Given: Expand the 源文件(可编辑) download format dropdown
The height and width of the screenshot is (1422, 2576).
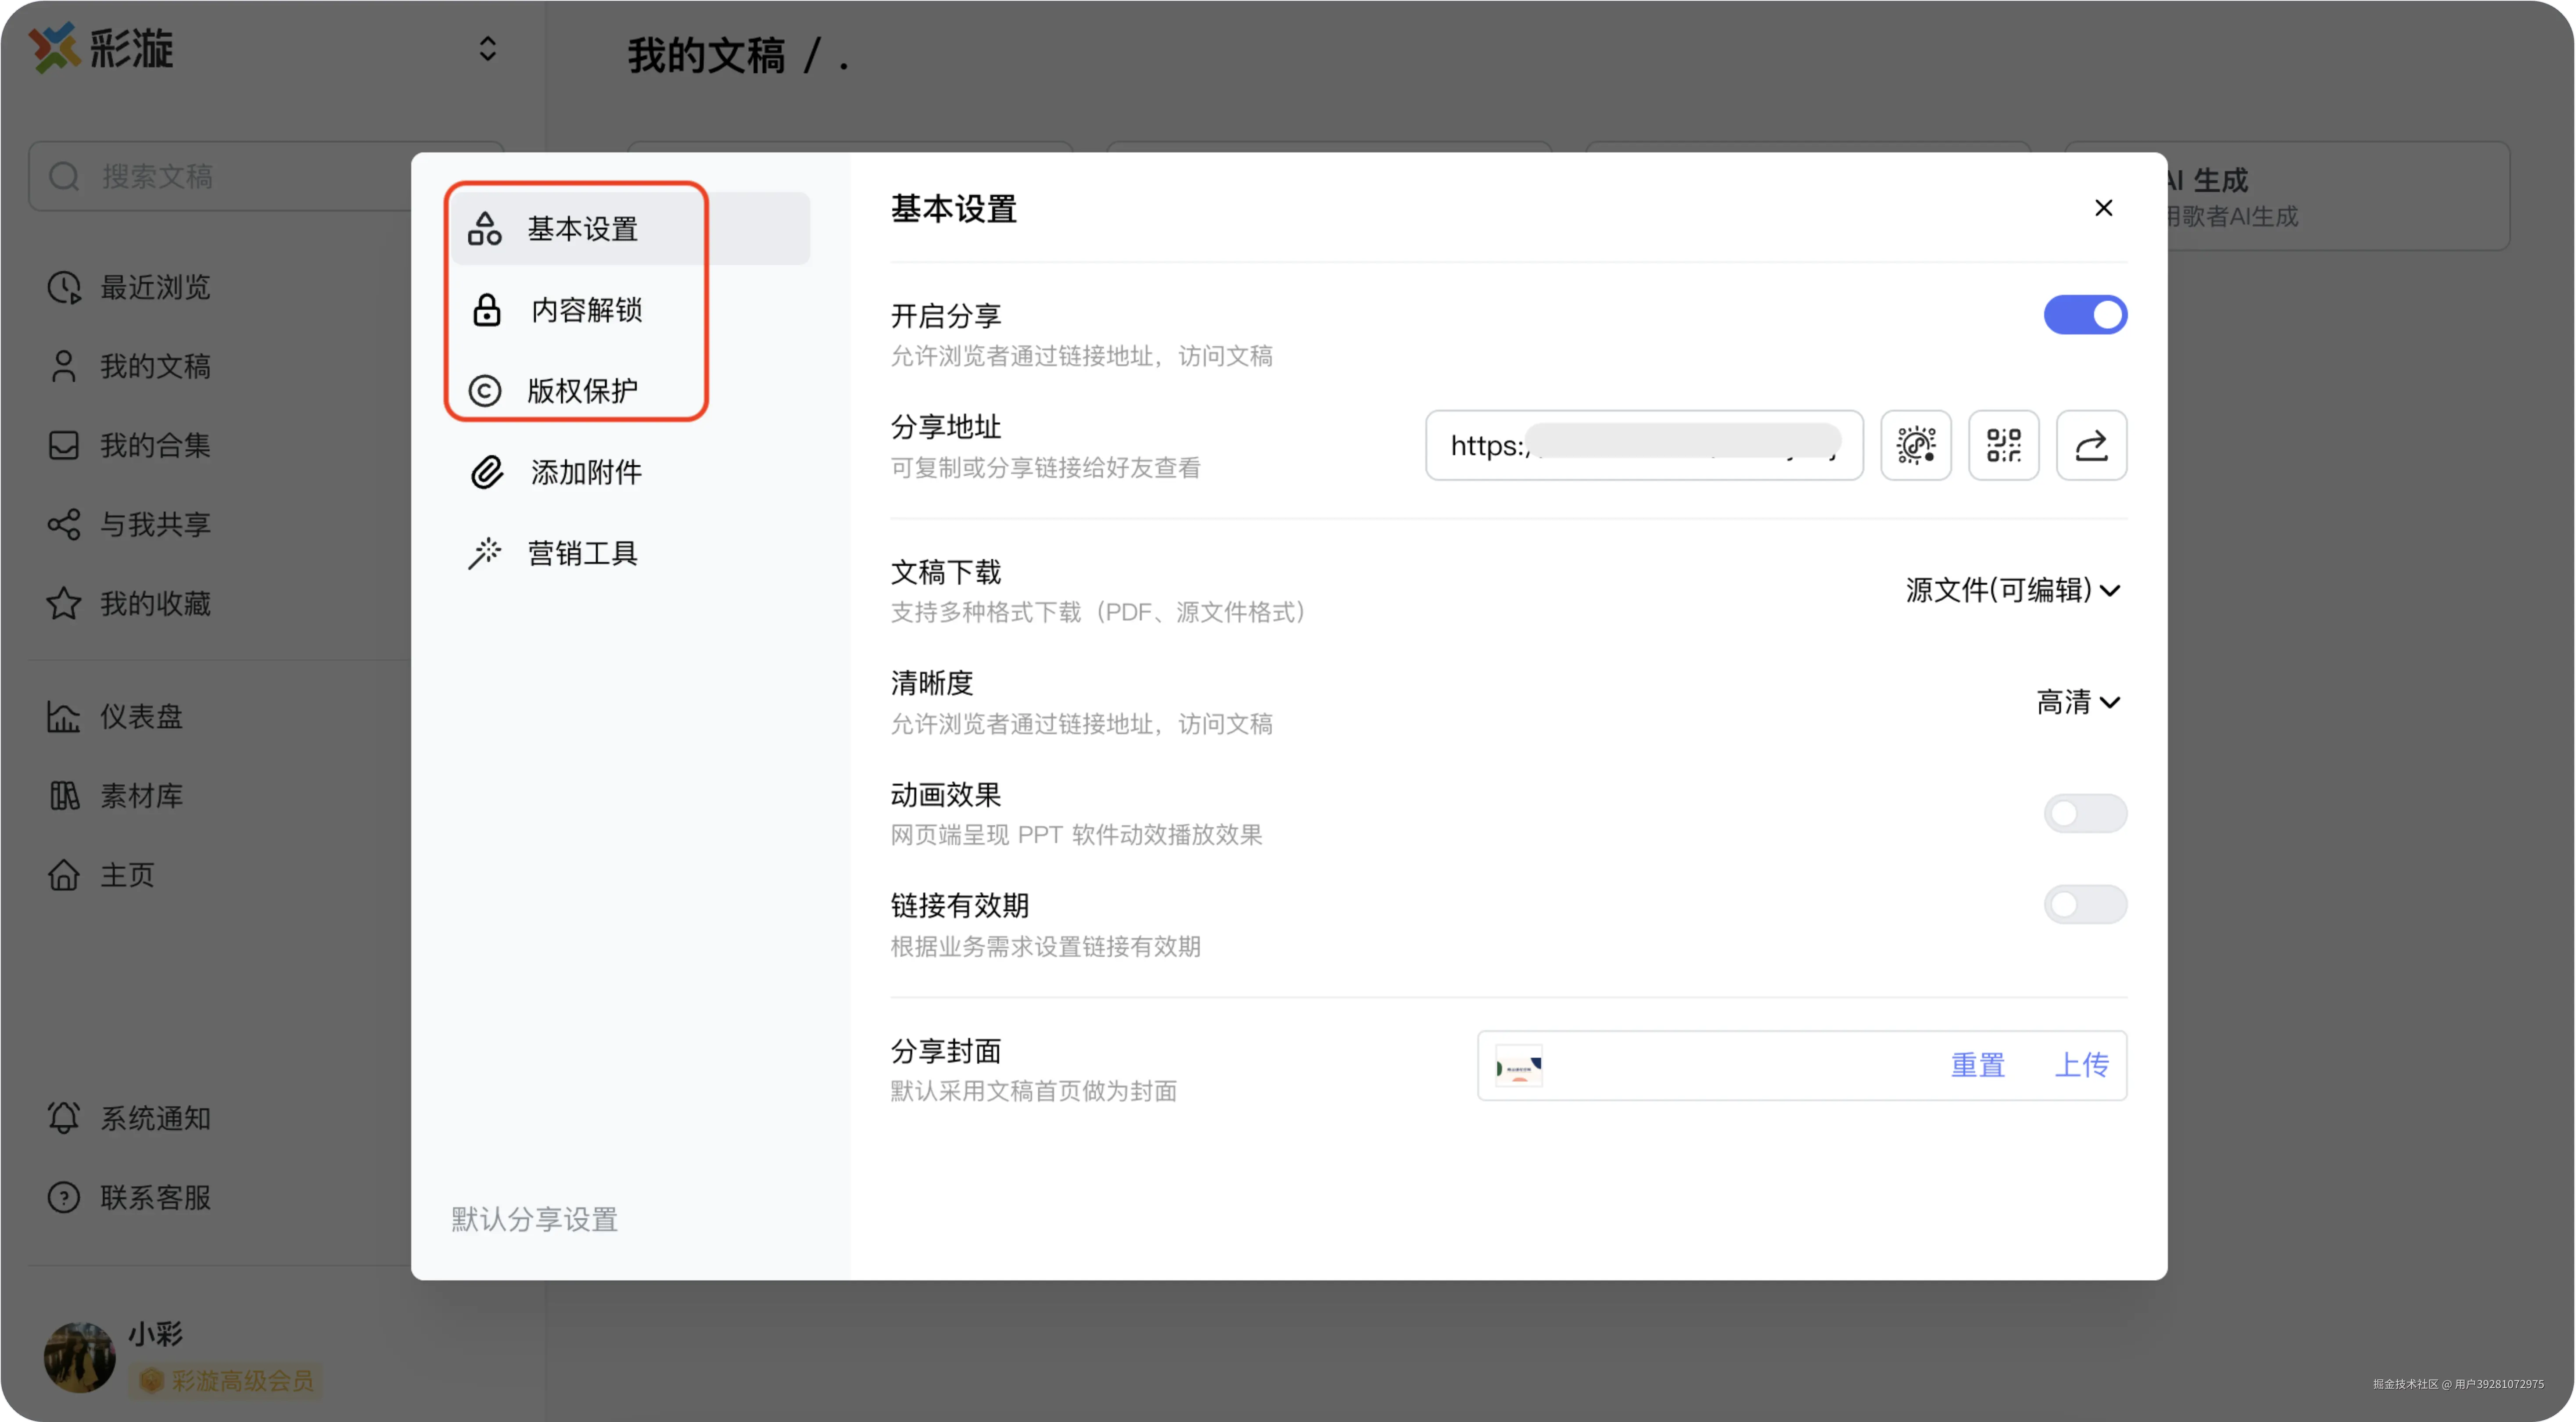Looking at the screenshot, I should (x=2012, y=590).
